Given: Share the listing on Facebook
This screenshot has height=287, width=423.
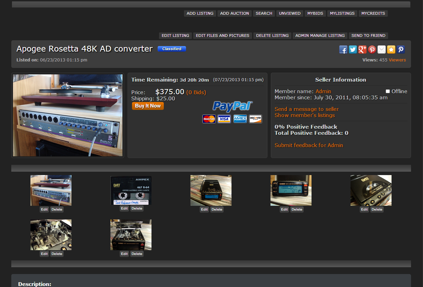Looking at the screenshot, I should coord(343,49).
